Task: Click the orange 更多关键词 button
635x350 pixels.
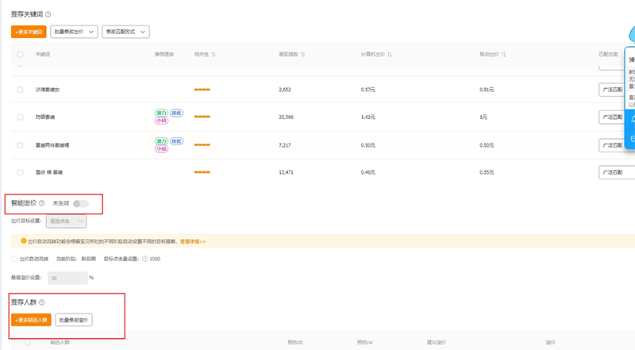Action: click(x=29, y=32)
